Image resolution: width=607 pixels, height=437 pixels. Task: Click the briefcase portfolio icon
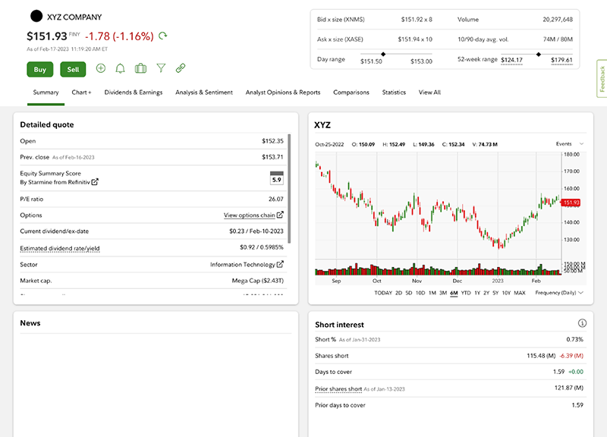pos(140,68)
